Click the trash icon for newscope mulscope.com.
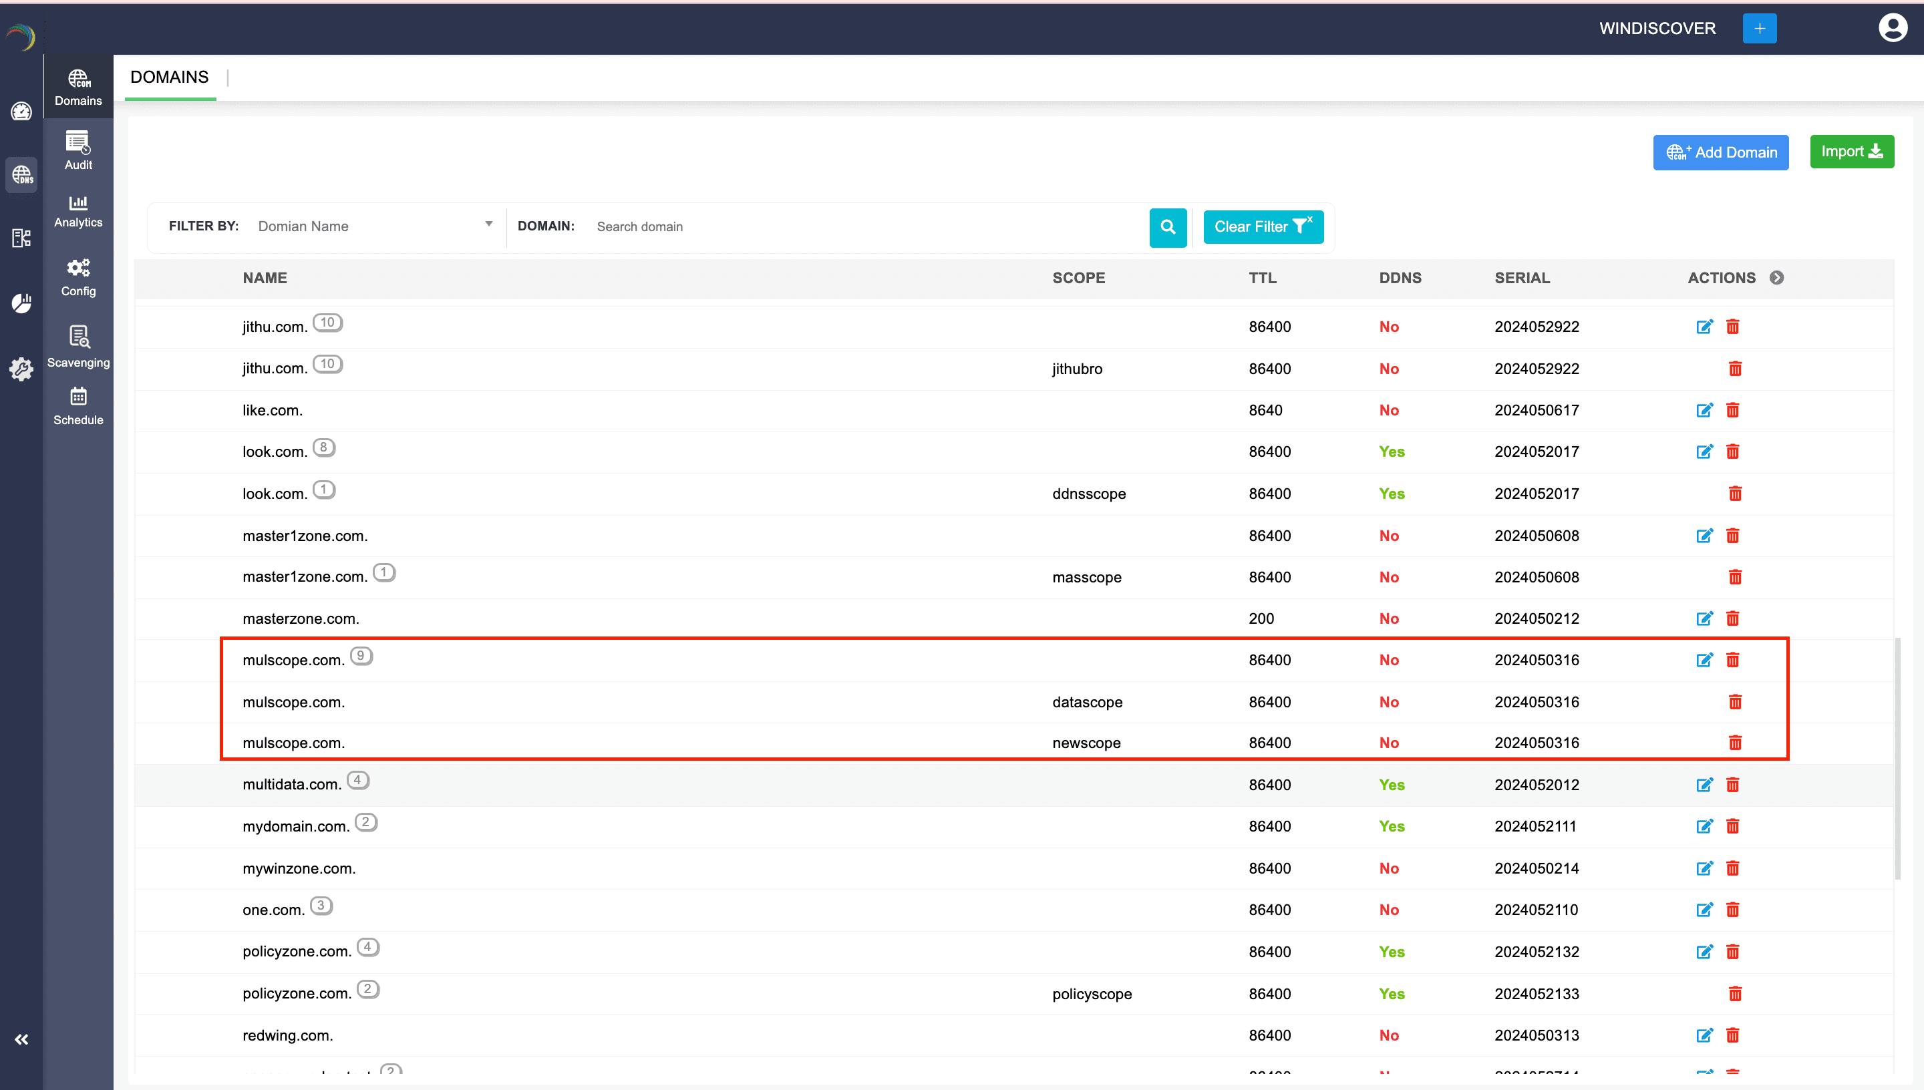The image size is (1924, 1090). (x=1734, y=743)
